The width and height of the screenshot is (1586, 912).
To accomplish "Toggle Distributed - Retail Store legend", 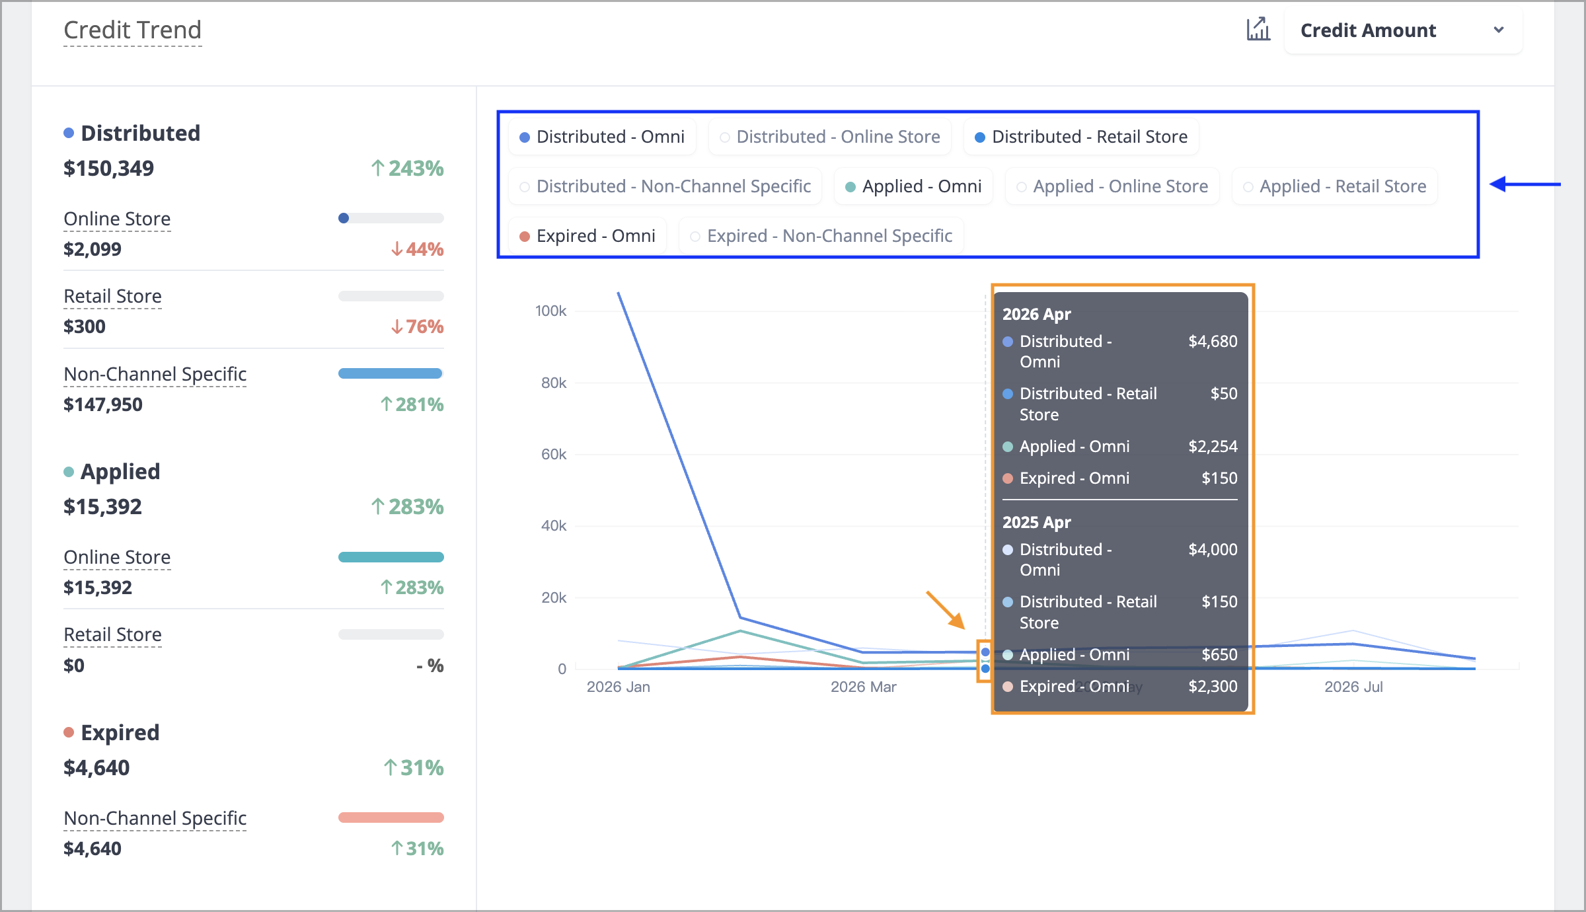I will pyautogui.click(x=1081, y=137).
